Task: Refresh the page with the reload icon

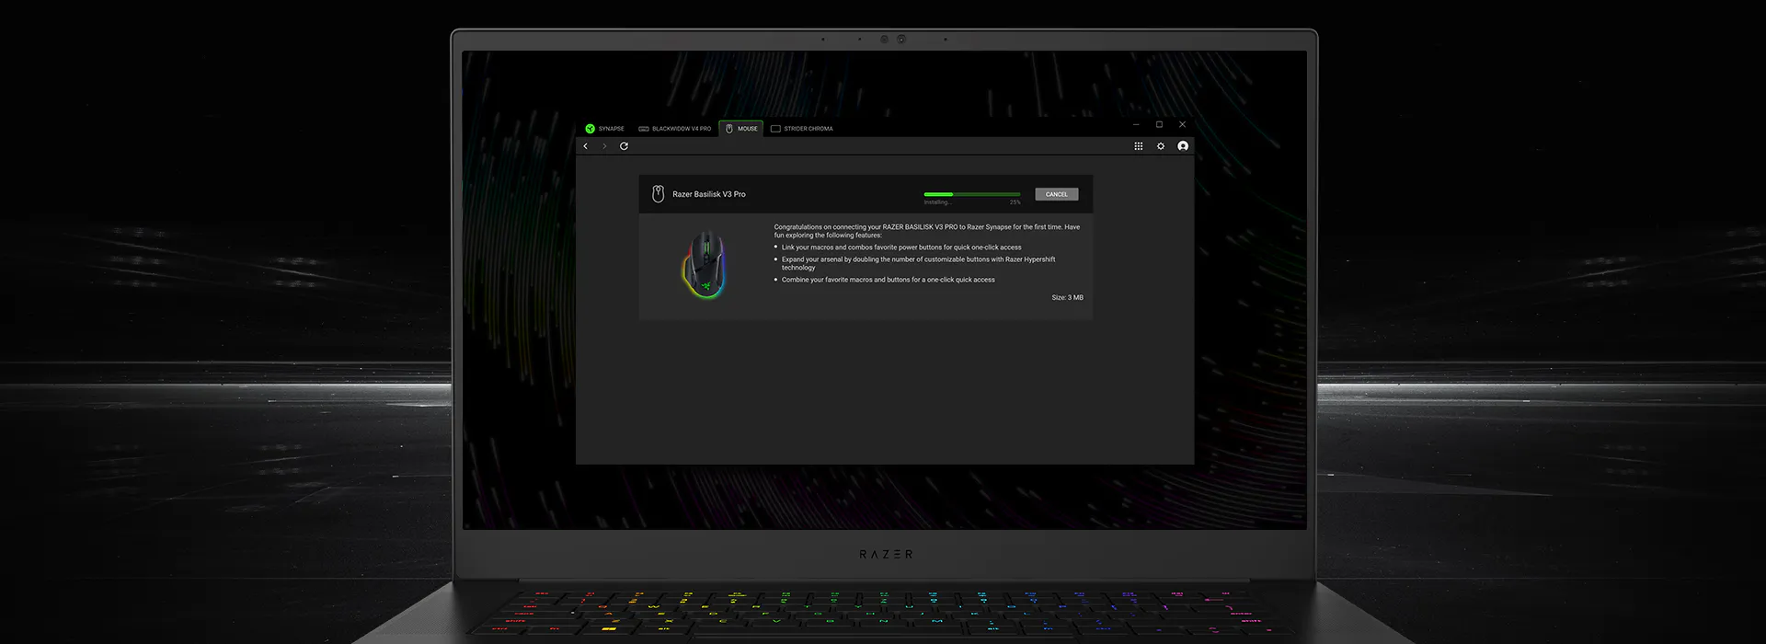Action: pos(624,146)
